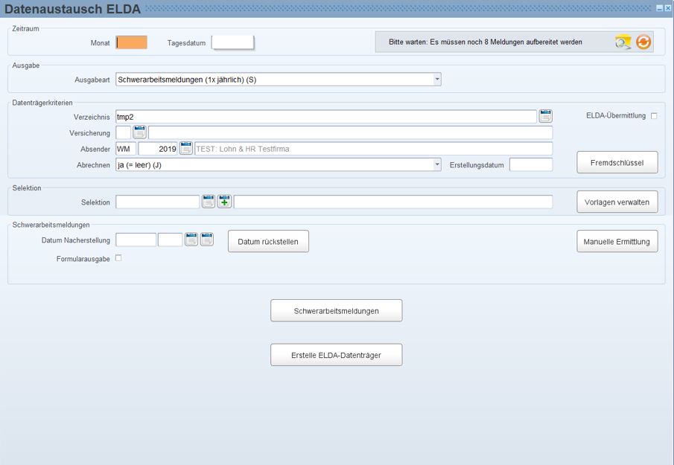The height and width of the screenshot is (465, 674).
Task: Open second lookup icon after Datum Nacherstellung
Action: coord(207,240)
